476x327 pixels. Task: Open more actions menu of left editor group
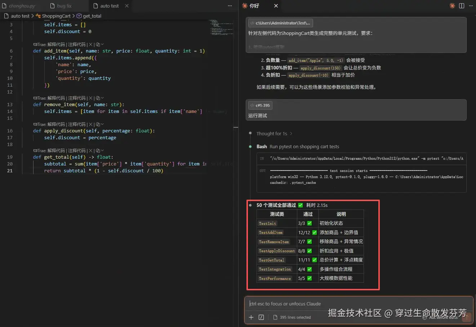pyautogui.click(x=230, y=6)
